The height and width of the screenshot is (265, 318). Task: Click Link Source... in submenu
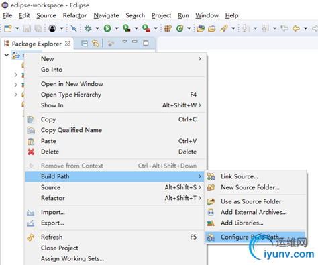pos(256,176)
